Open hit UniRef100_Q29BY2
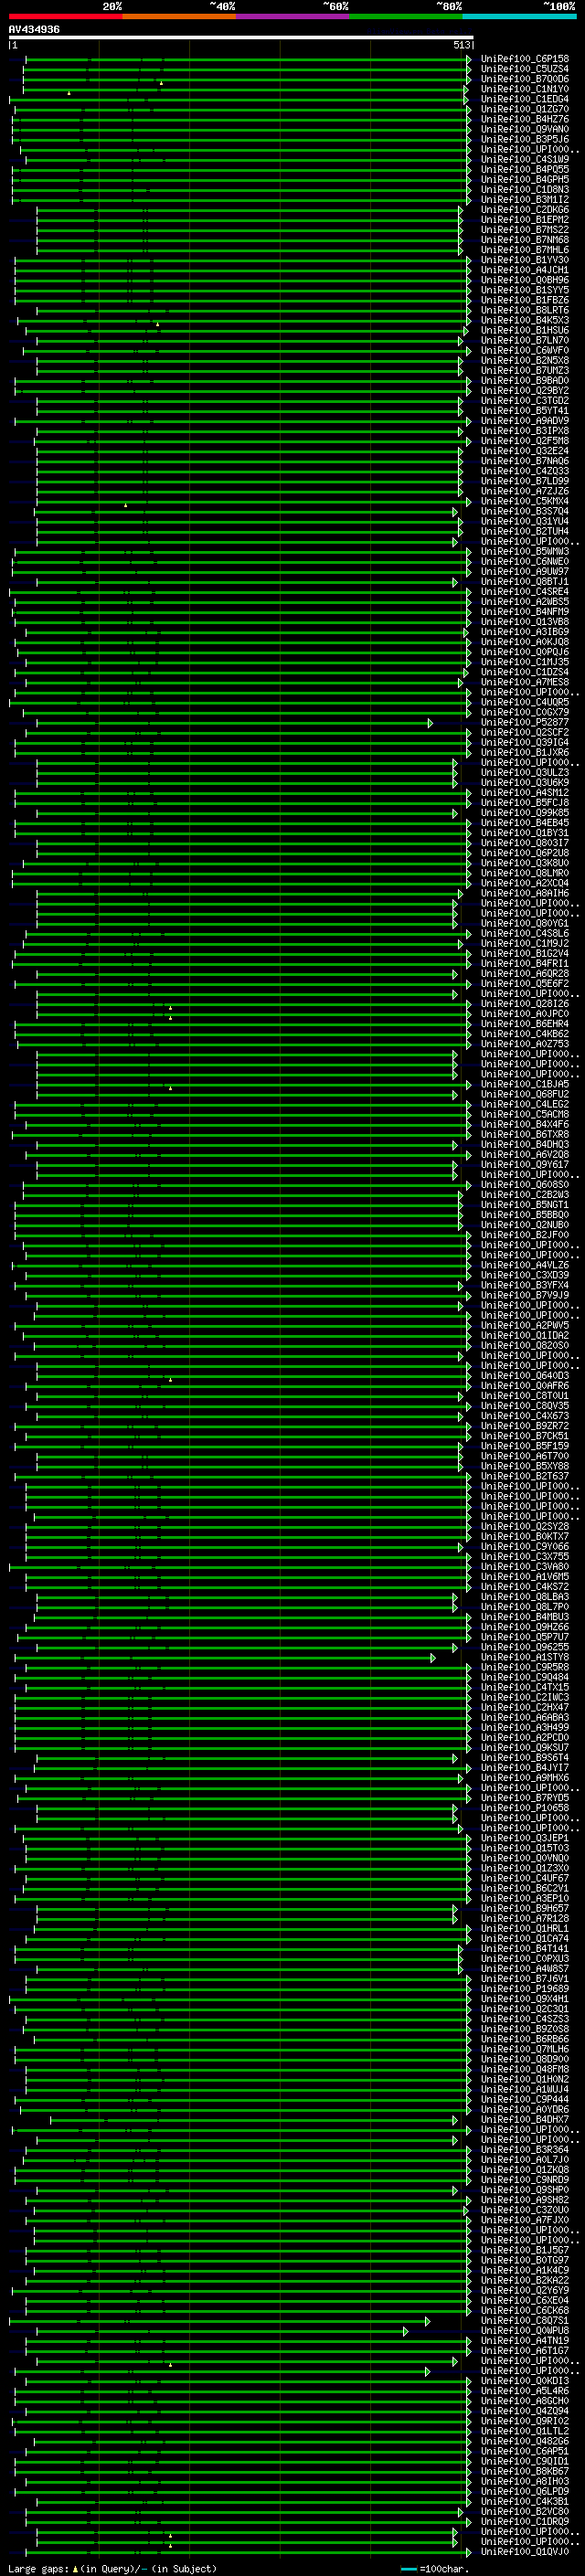The width and height of the screenshot is (585, 2576). point(525,390)
